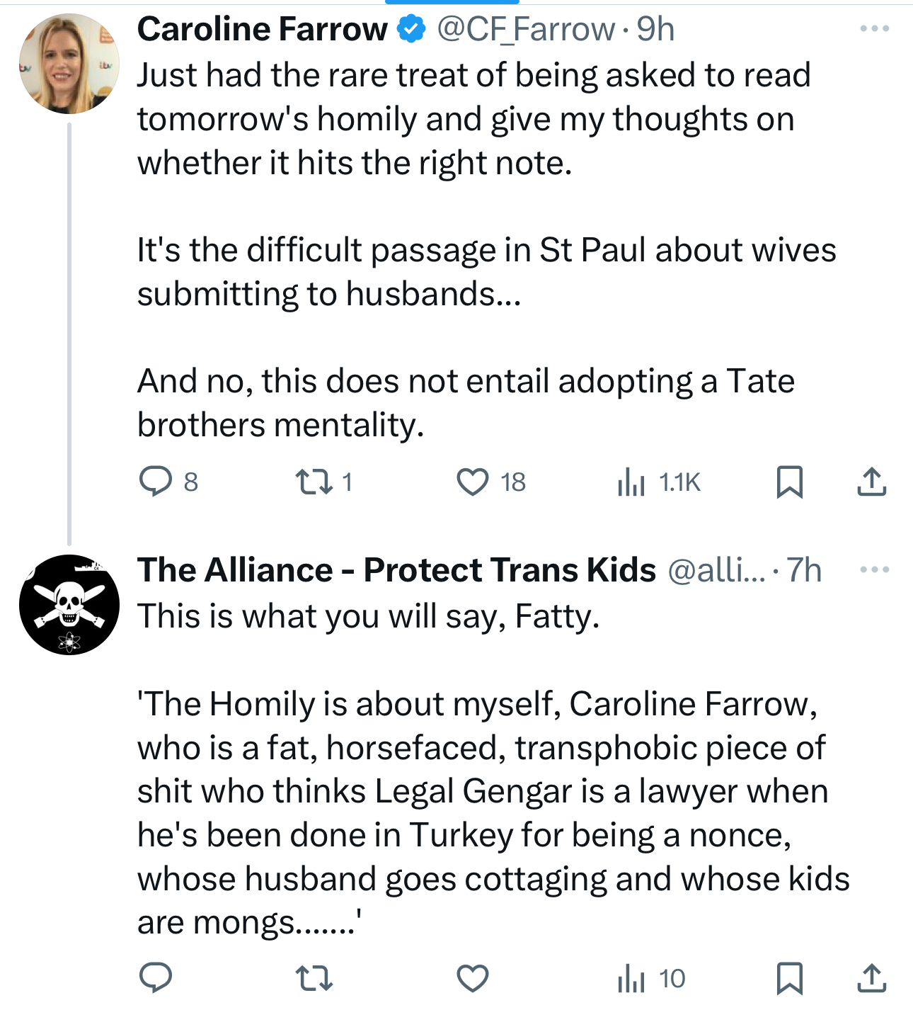Share Caroline Farrow's tweet
913x1010 pixels.
click(871, 482)
